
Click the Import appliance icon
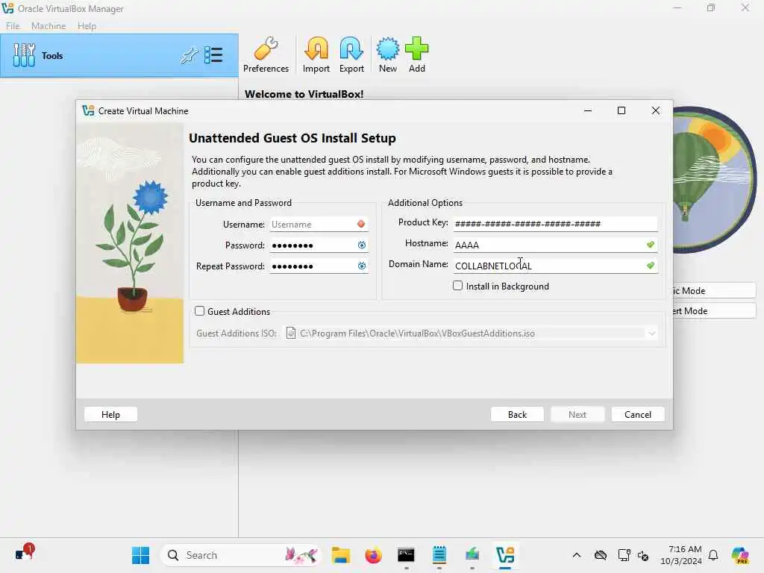point(316,55)
